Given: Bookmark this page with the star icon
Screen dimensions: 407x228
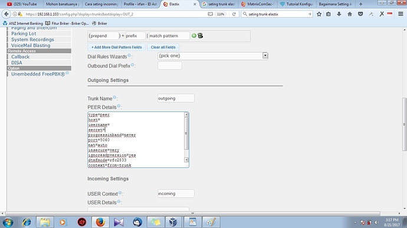Looking at the screenshot, I should [x=319, y=14].
